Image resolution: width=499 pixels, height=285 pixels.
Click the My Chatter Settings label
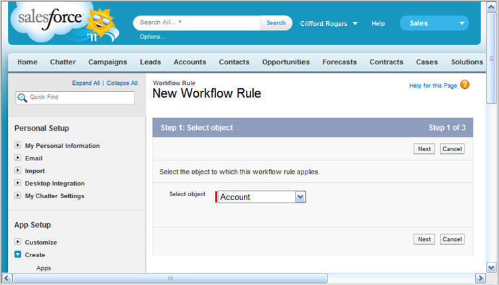tap(55, 196)
